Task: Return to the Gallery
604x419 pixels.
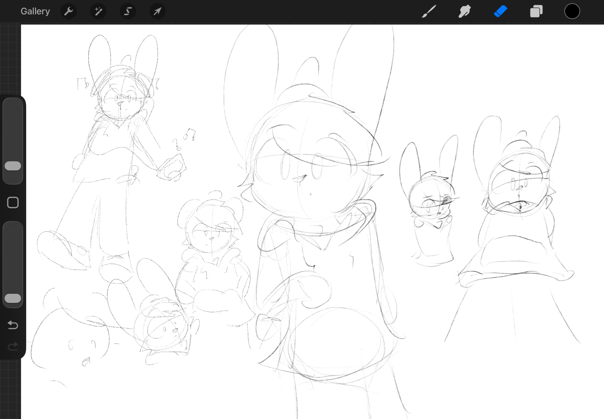Action: [35, 11]
